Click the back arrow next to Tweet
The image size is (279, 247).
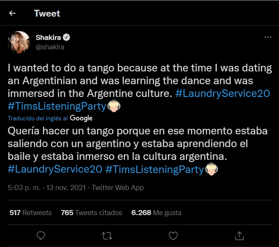tap(12, 13)
